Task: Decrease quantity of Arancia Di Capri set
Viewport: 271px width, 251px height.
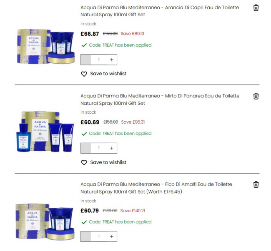Action: [86, 60]
